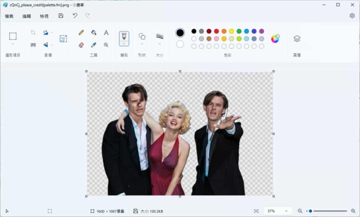Select the rectangular selection tool
Screen dimensions: 360x217
point(13,36)
